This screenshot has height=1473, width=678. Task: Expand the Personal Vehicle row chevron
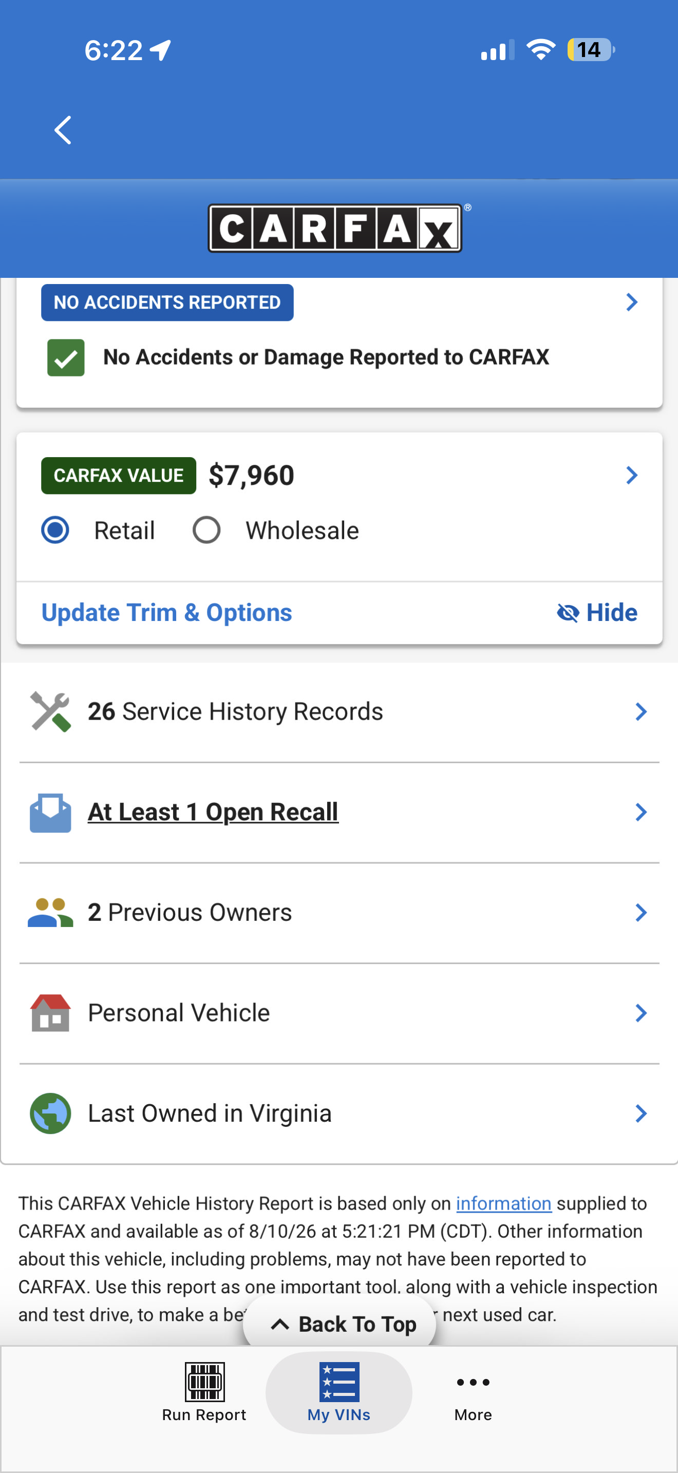pos(642,1013)
